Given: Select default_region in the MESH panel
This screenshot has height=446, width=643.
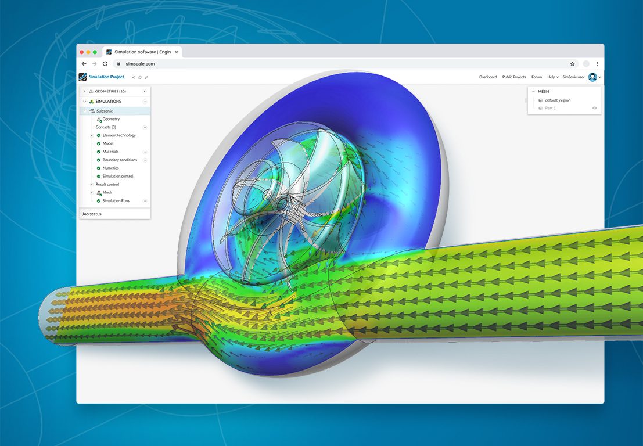Looking at the screenshot, I should tap(557, 100).
